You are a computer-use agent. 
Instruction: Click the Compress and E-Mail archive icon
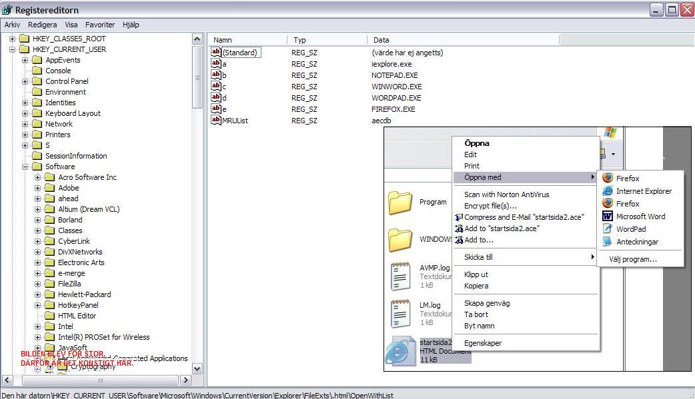point(459,217)
